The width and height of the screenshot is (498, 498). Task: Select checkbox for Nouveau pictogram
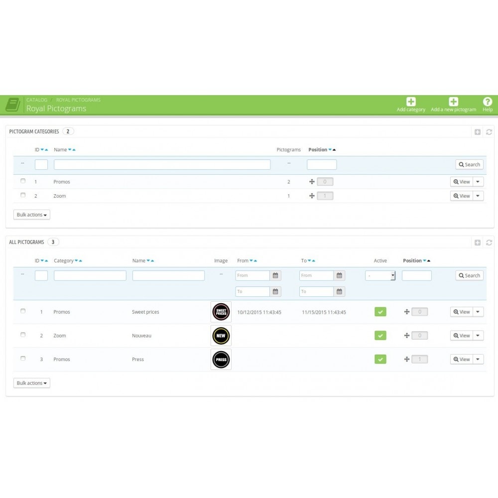23,335
